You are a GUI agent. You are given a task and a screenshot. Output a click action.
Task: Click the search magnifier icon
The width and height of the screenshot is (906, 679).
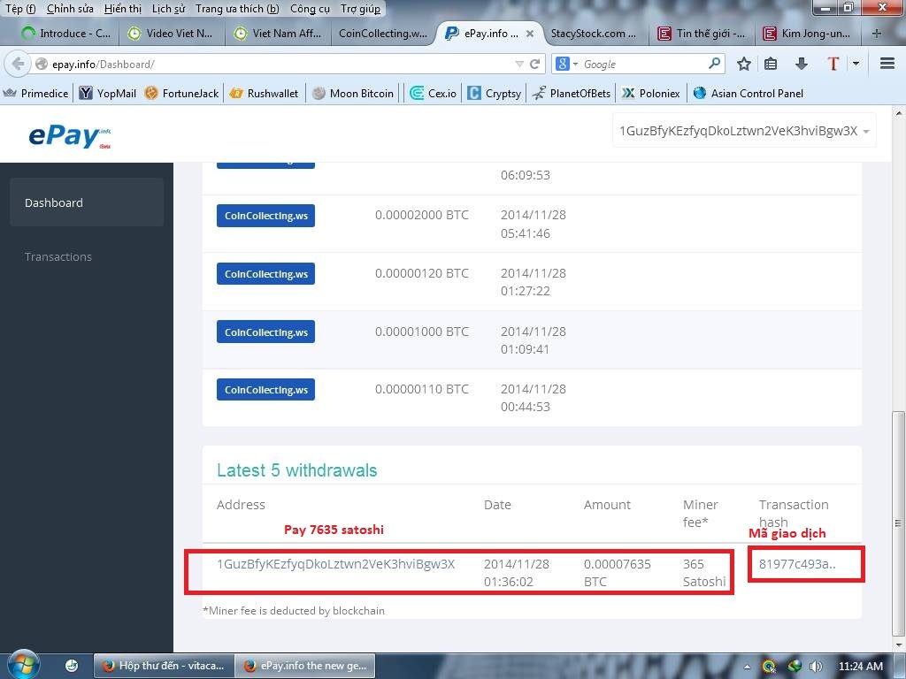[715, 63]
